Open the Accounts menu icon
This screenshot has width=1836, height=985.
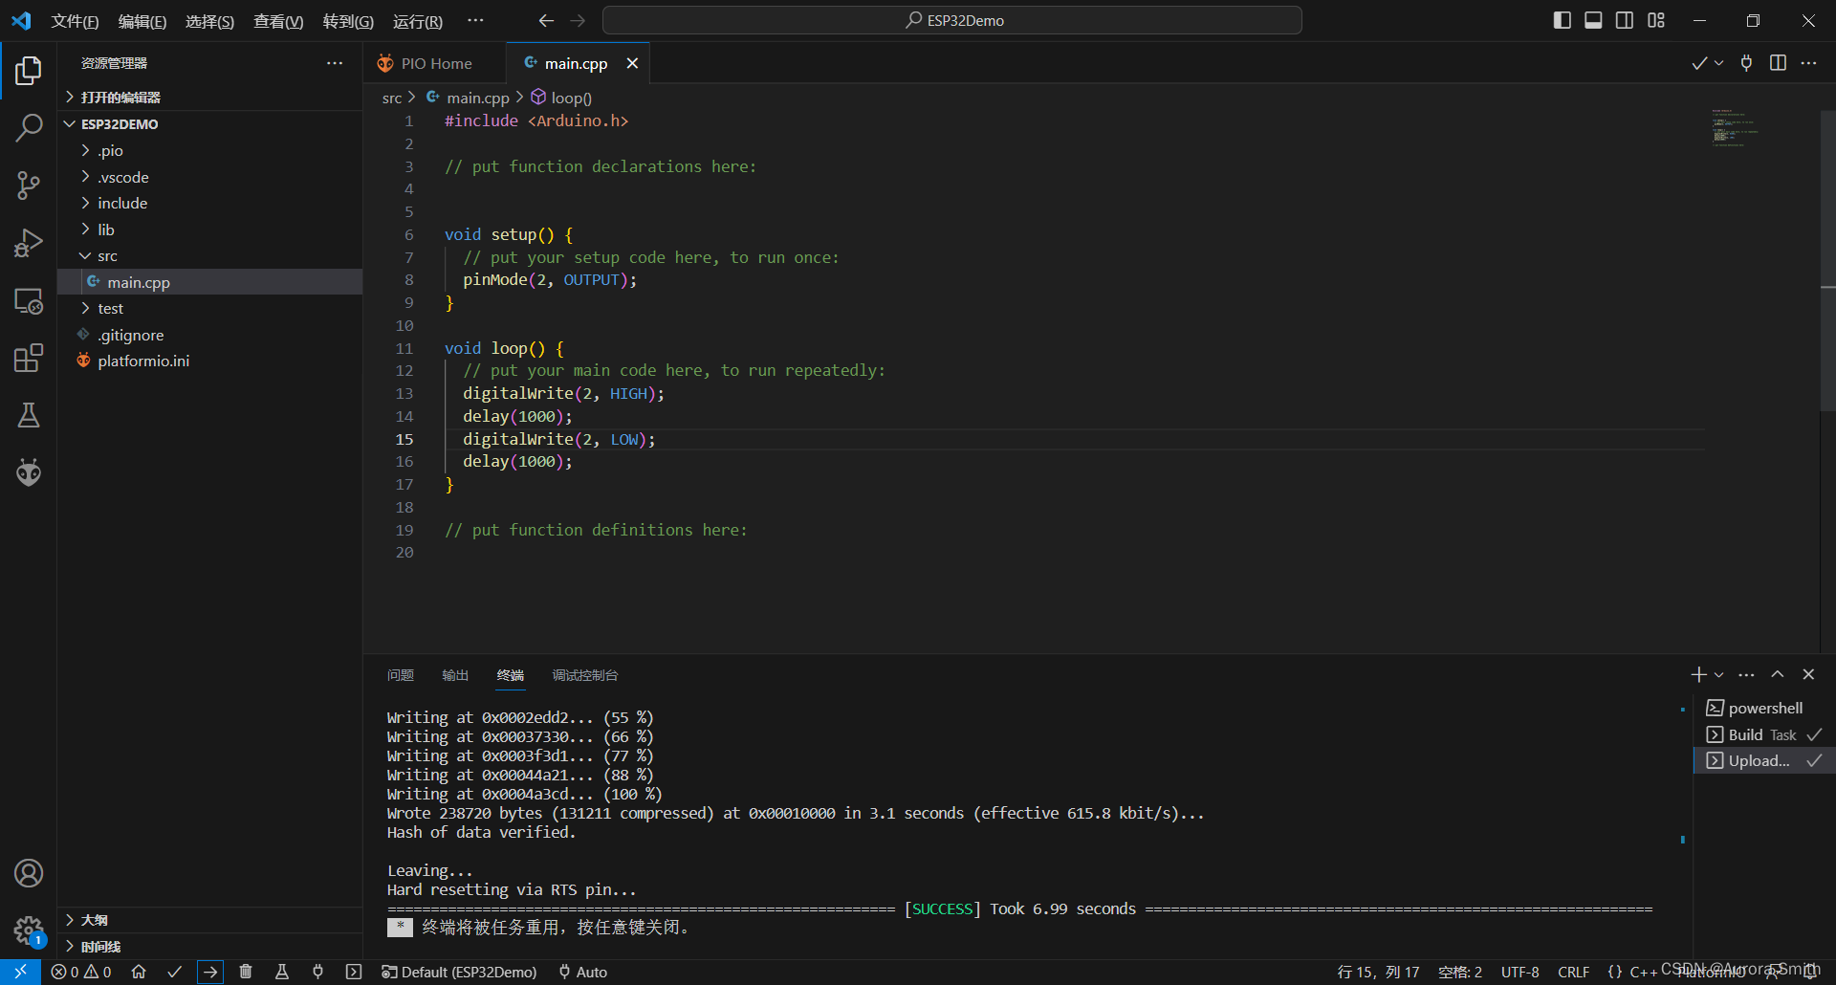coord(29,873)
